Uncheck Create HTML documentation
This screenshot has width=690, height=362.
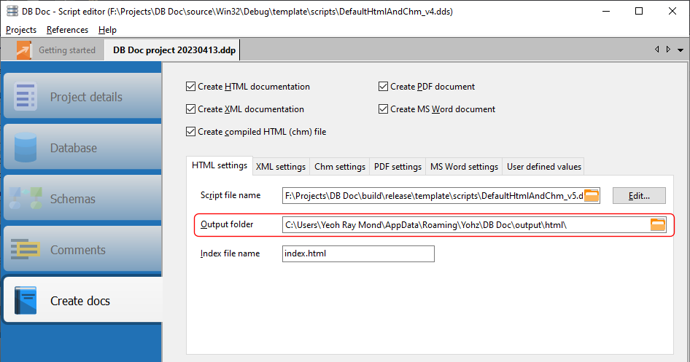pos(191,87)
